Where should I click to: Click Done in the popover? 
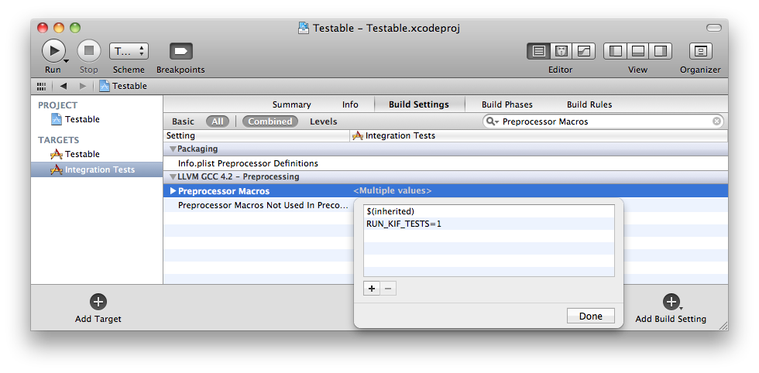click(590, 316)
